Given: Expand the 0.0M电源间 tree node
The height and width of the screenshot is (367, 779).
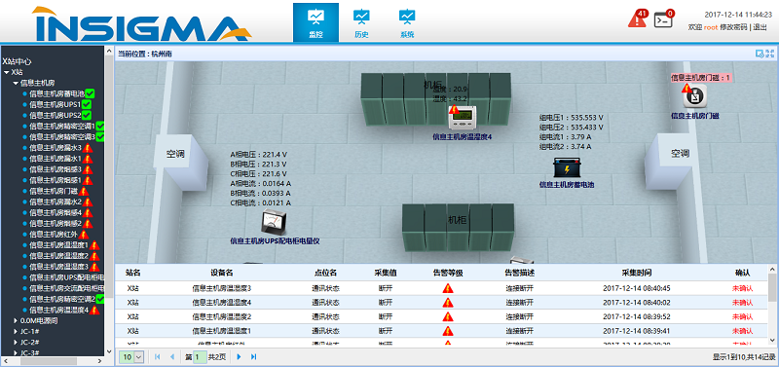Looking at the screenshot, I should point(15,320).
